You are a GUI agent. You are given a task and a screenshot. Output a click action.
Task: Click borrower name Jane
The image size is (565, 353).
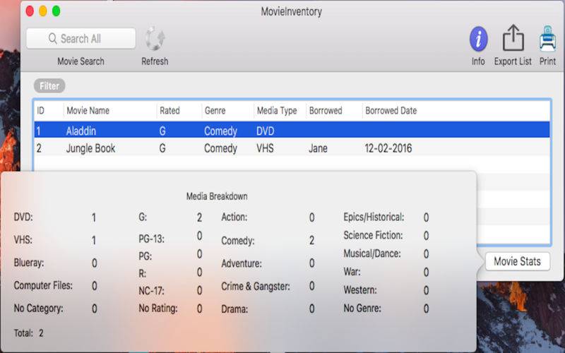click(319, 148)
